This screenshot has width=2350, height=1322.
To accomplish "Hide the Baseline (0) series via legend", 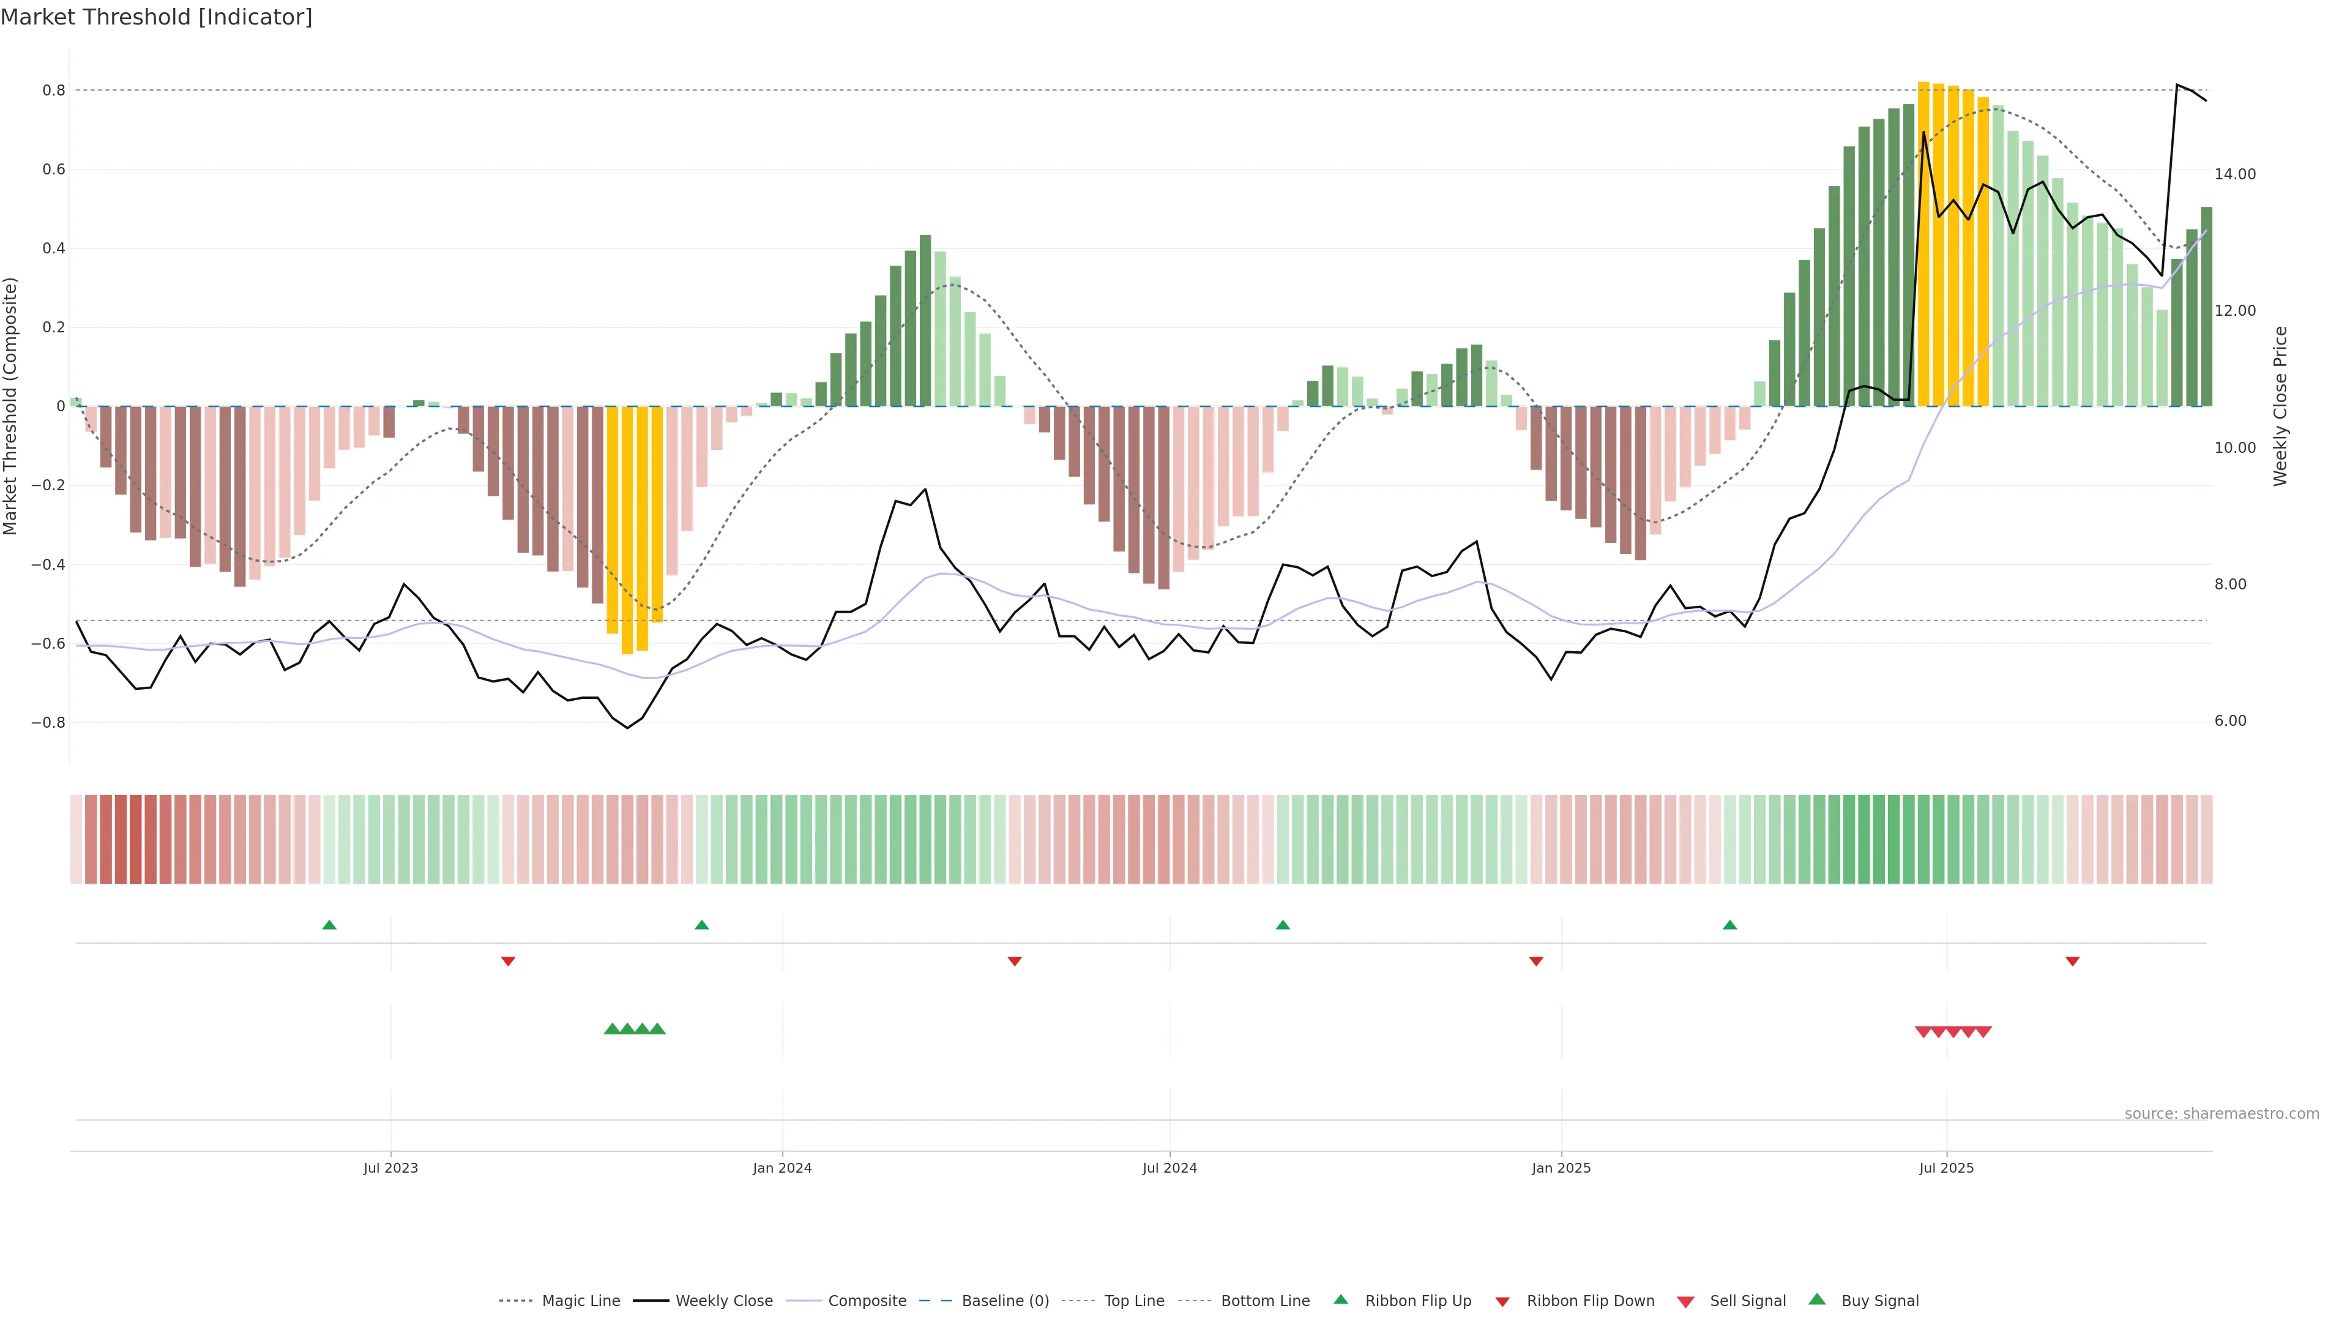I will (1004, 1301).
